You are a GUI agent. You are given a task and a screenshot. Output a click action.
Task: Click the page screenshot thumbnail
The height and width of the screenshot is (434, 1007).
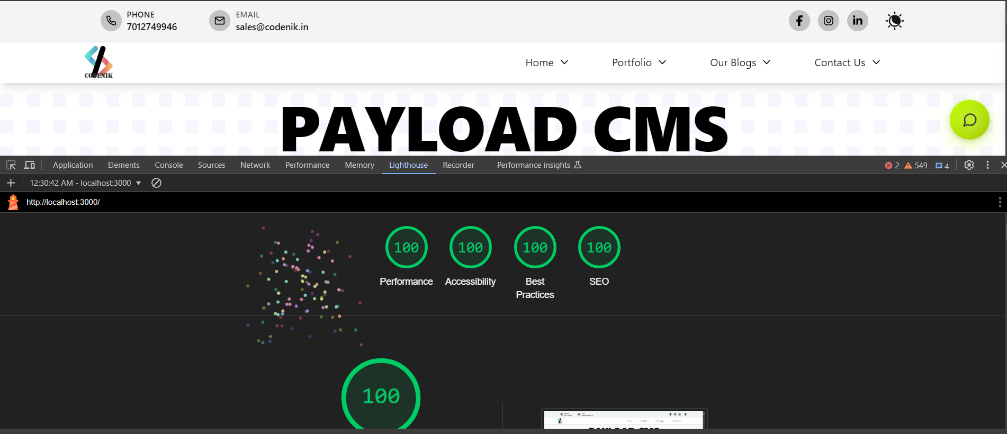pos(624,419)
